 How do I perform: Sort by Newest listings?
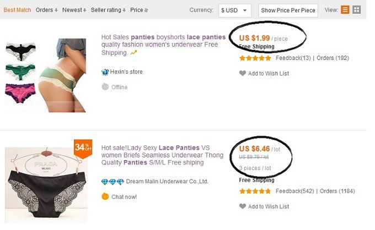tap(74, 10)
